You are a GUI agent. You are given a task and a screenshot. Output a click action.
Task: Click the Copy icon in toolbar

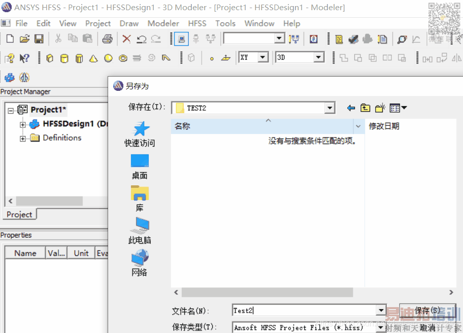73,39
